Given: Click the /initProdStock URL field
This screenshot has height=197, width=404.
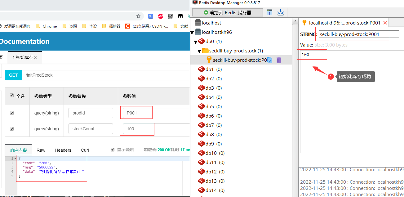Looking at the screenshot, I should [106, 75].
